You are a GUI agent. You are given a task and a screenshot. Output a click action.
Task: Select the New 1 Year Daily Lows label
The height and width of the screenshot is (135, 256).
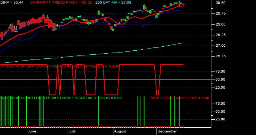point(180,98)
